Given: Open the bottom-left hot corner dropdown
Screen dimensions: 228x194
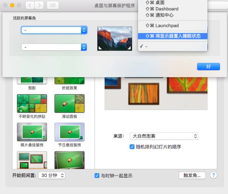Looking at the screenshot, I should pyautogui.click(x=54, y=47).
